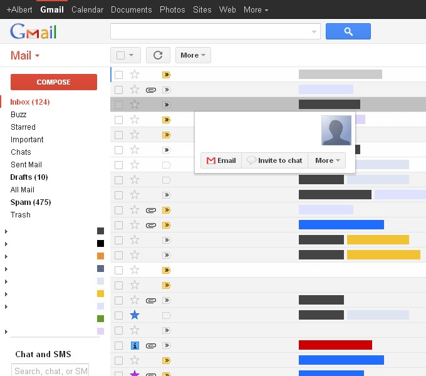Open the Mail dropdown menu

tap(25, 56)
